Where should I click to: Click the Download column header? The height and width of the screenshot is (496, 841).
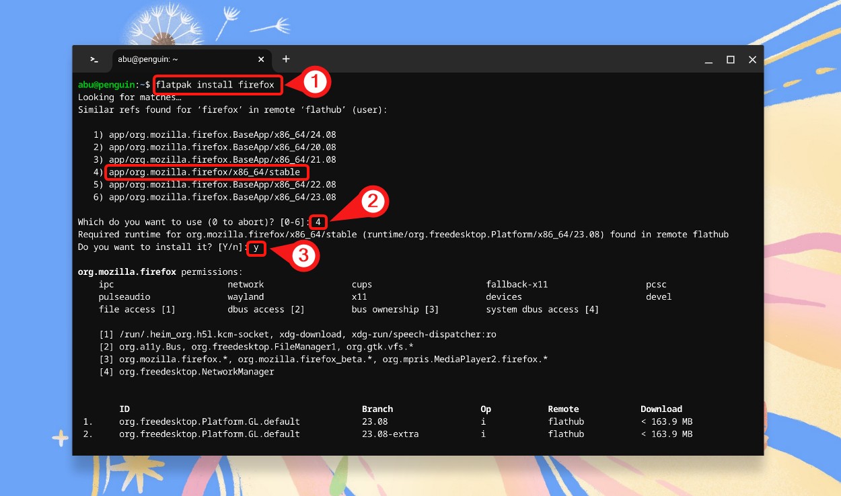click(x=661, y=409)
